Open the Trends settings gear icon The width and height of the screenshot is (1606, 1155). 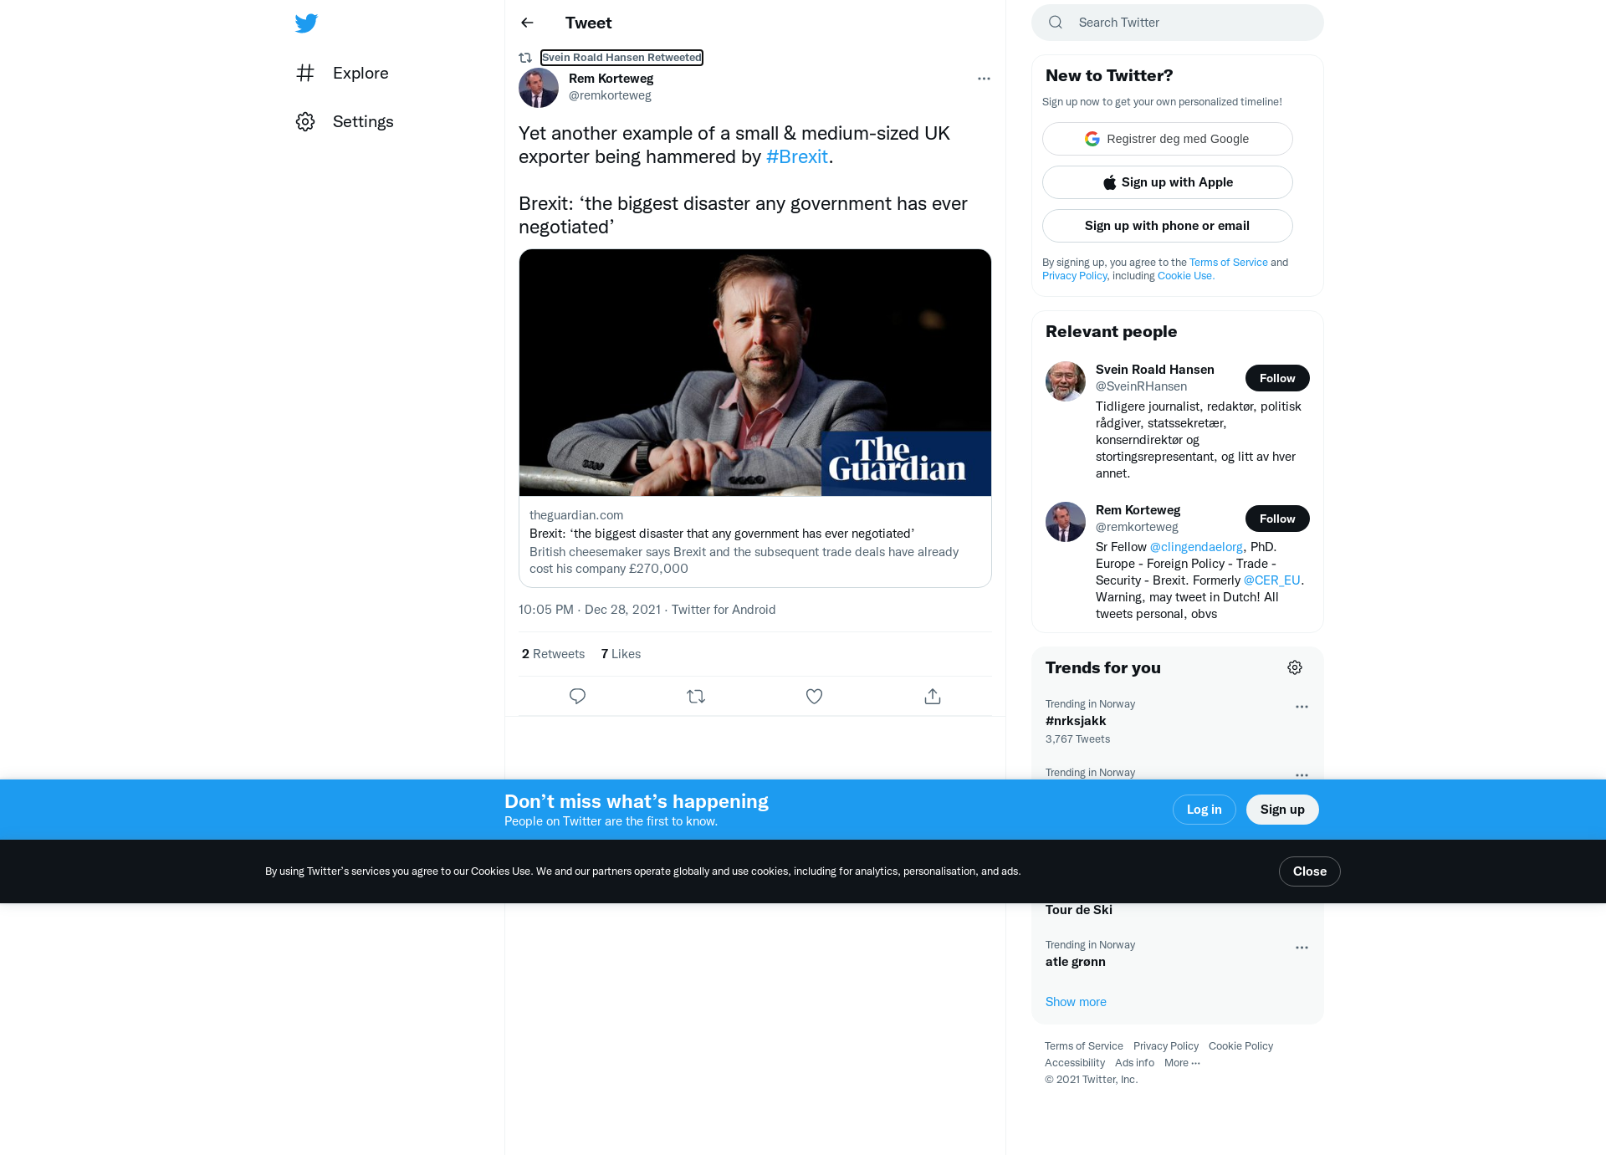click(x=1295, y=667)
